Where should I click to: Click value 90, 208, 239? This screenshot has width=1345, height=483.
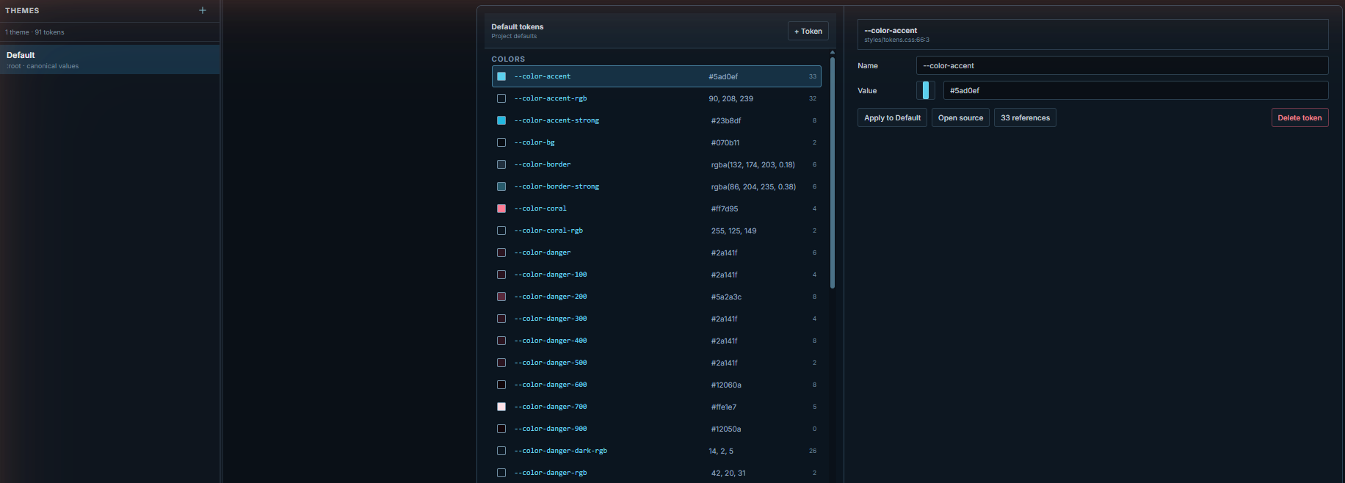pyautogui.click(x=731, y=98)
